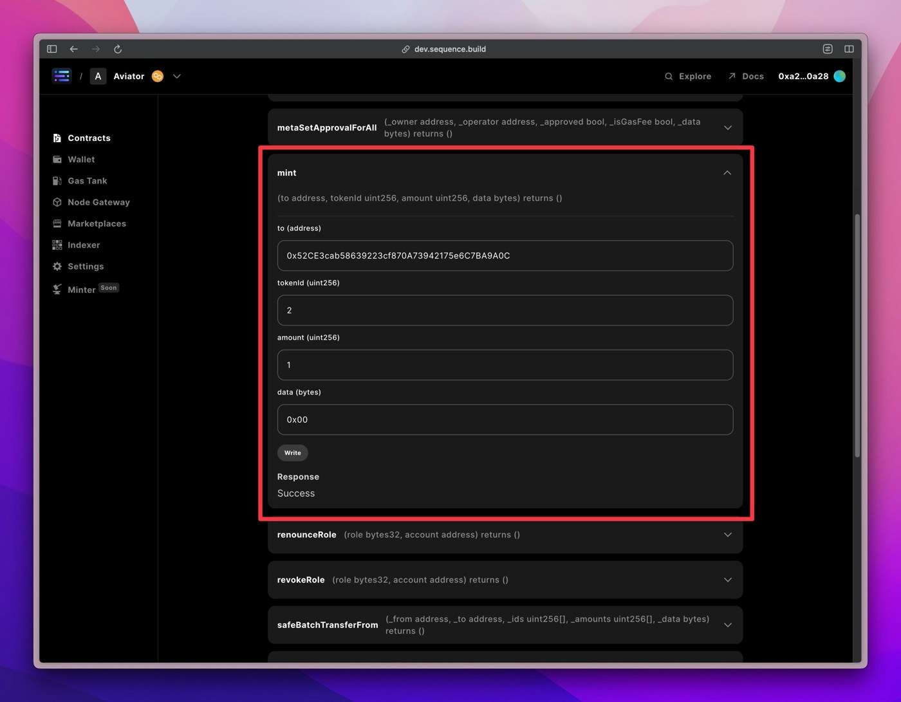Expand the revokeRole function

click(728, 580)
